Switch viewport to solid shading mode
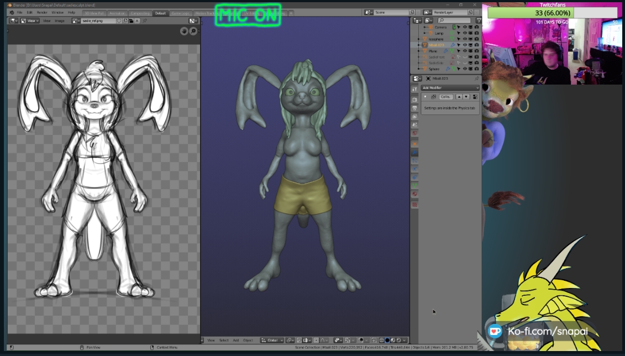The width and height of the screenshot is (625, 356). [x=387, y=341]
